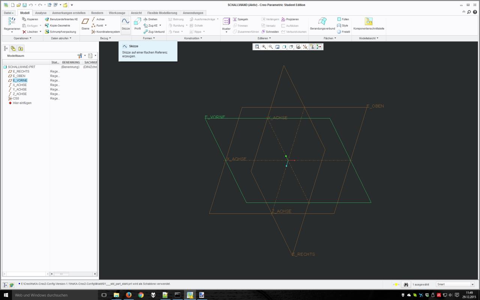Click the Berandungsverbund surface icon
The width and height of the screenshot is (480, 300).
[322, 23]
